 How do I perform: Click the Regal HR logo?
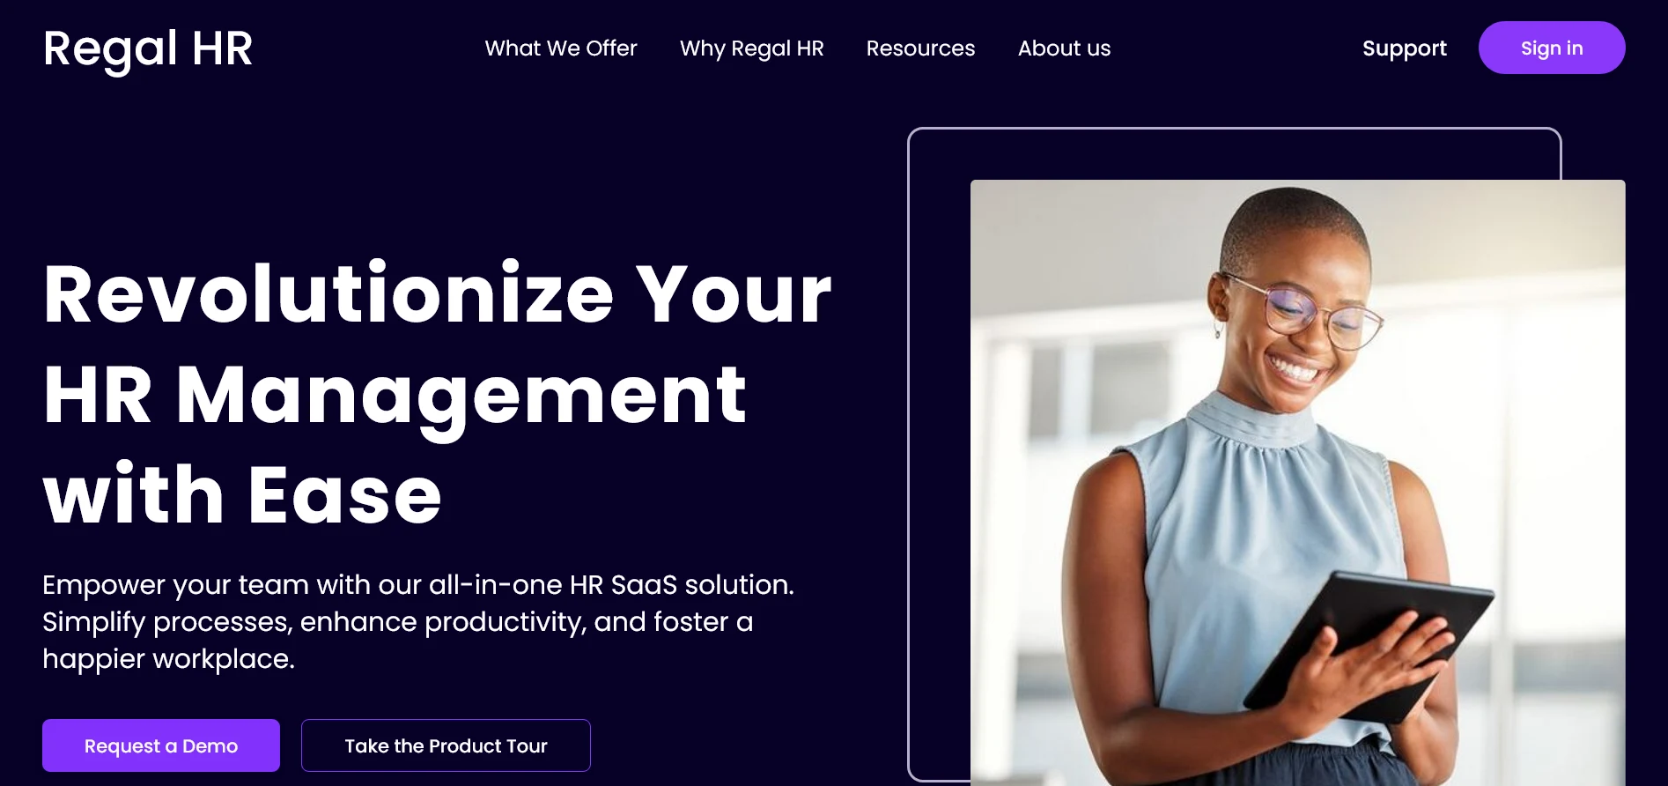[148, 49]
